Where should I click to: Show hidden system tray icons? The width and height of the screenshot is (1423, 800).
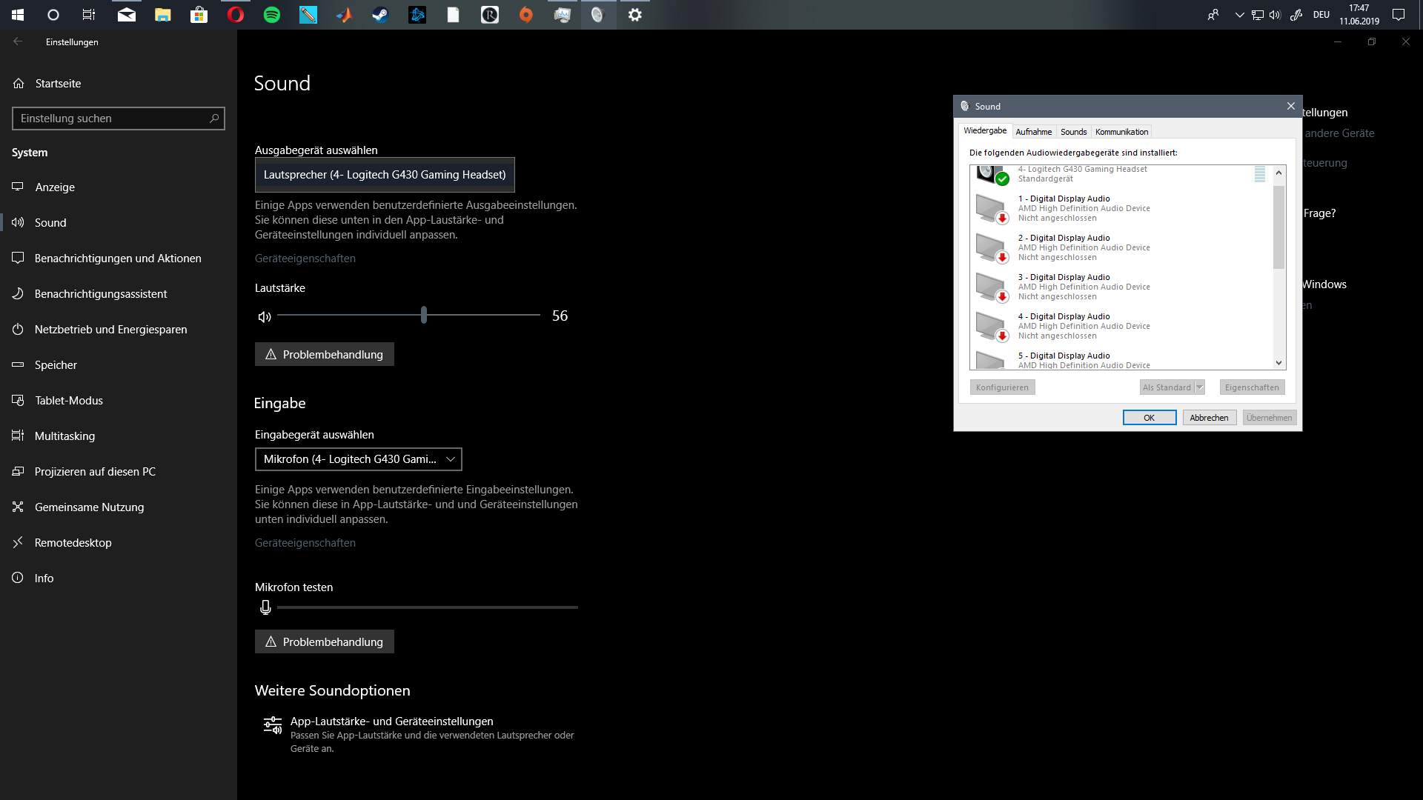(1239, 14)
